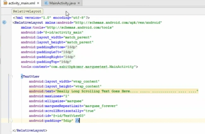205x134 pixels.
Task: Toggle fold marker beside closing RelativeLayout tag
Action: [11, 130]
